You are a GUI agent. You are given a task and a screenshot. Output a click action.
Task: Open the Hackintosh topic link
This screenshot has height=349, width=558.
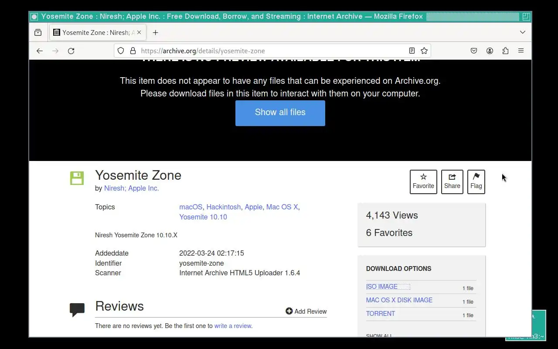click(x=224, y=207)
